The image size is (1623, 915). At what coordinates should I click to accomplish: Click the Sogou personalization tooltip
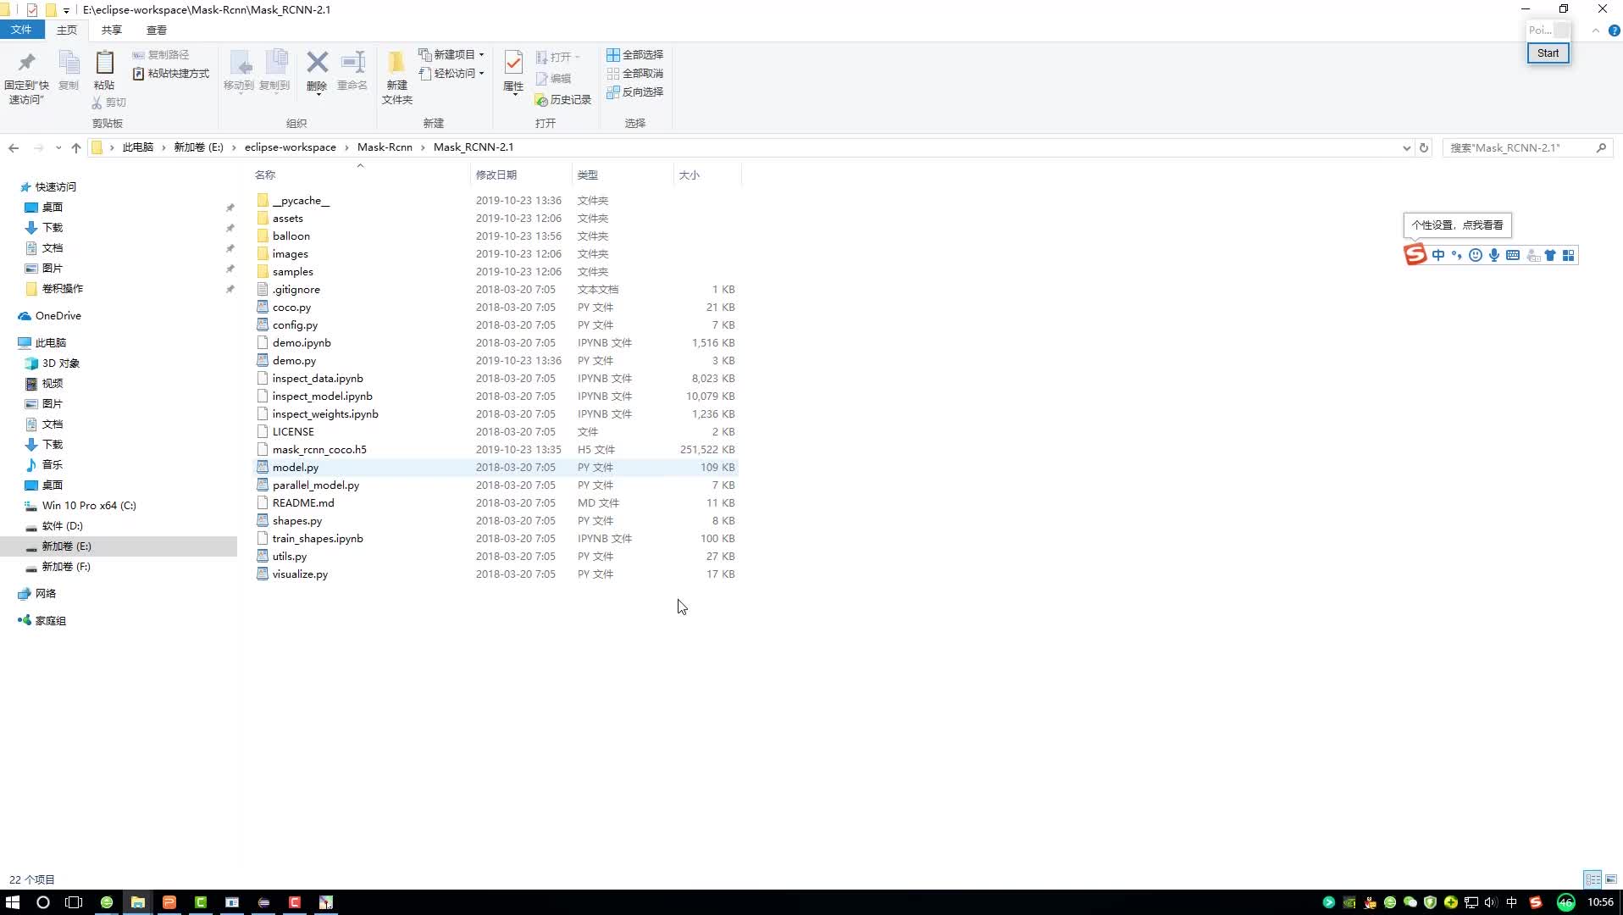[1457, 225]
